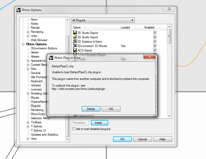
Task: Click the Rhino icon in Rhino Options titlebar
Action: 18,10
